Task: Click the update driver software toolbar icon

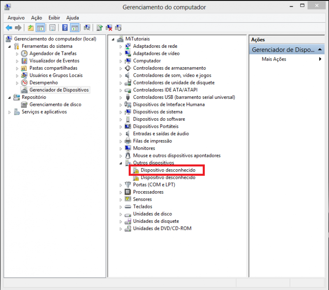Action: 99,28
